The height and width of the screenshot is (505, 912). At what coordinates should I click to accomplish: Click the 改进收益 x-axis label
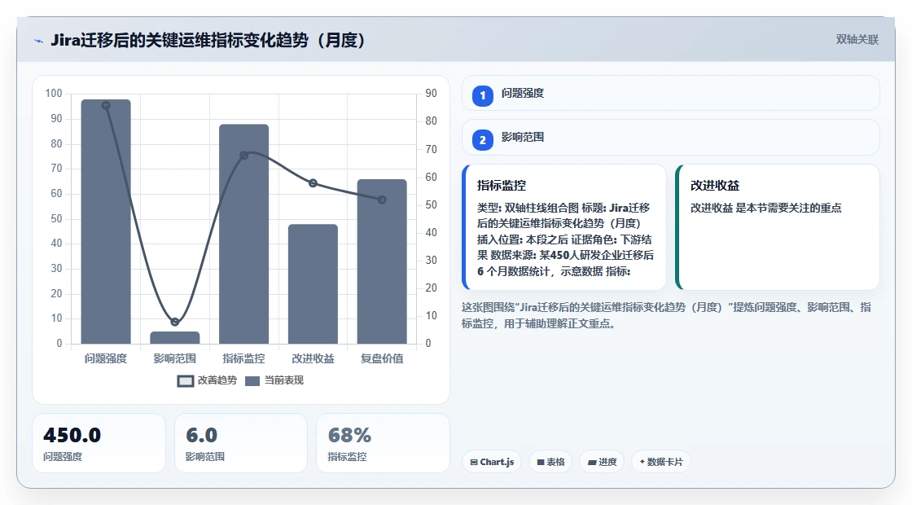313,358
